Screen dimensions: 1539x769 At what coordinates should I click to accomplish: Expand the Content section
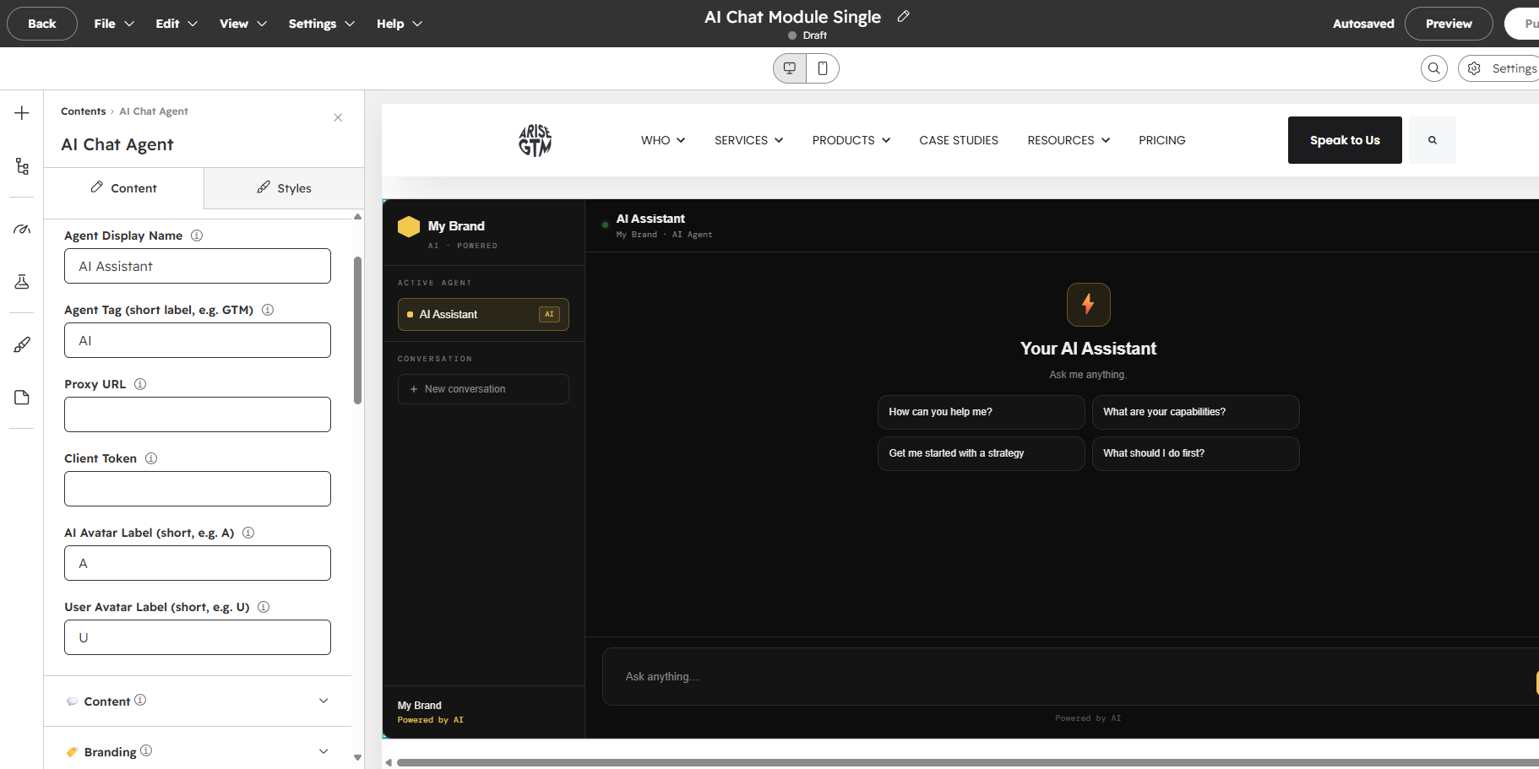[x=198, y=701]
